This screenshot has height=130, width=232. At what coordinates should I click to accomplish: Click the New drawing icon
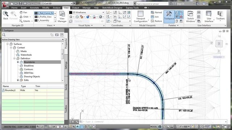click(x=12, y=3)
